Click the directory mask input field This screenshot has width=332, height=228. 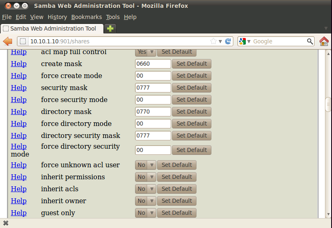click(x=153, y=112)
